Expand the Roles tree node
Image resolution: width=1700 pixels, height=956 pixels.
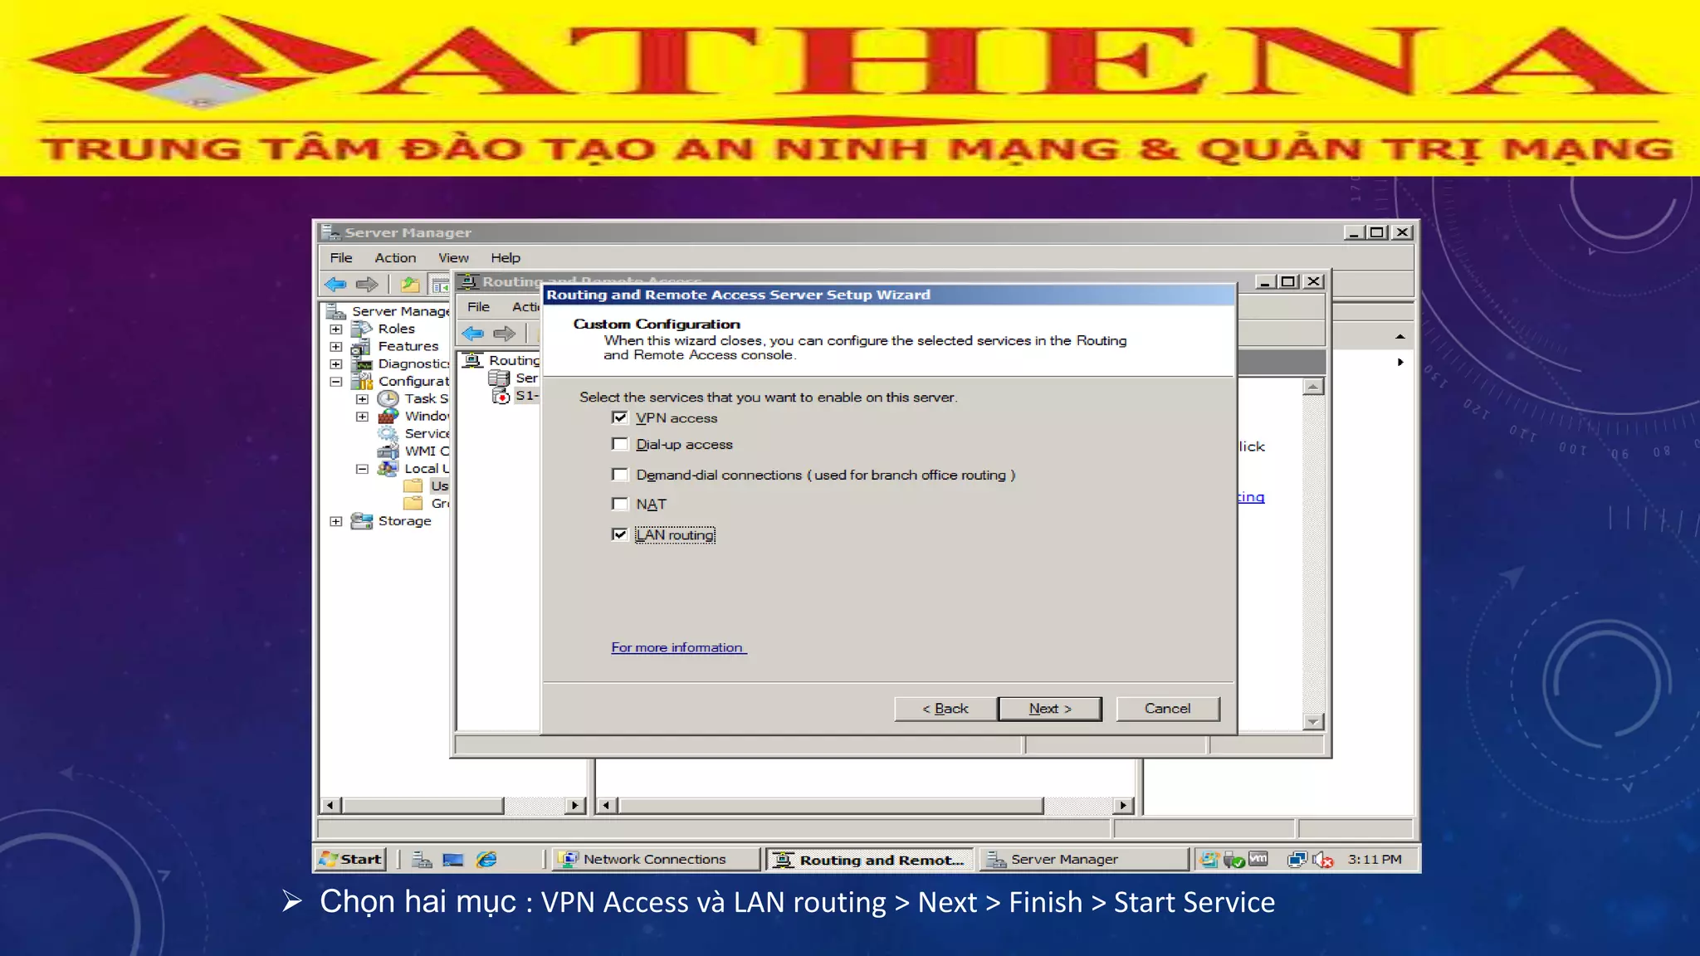[336, 329]
